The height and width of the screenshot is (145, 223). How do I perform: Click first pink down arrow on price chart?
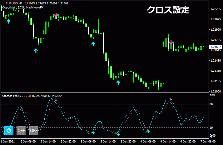56,15
